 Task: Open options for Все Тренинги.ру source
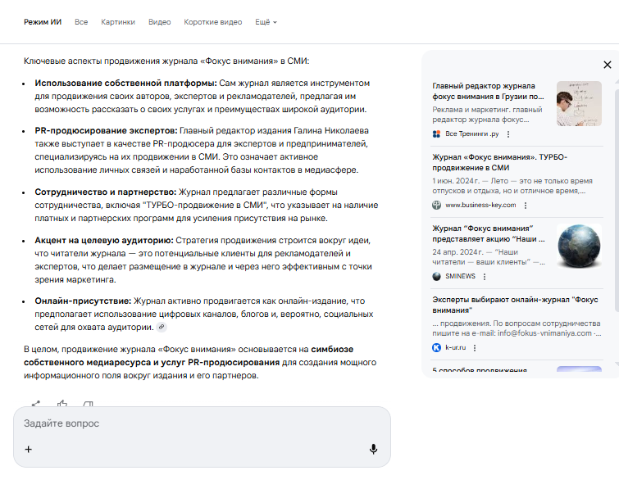pos(508,133)
